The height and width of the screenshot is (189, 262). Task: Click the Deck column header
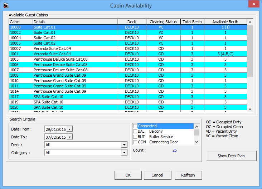click(132, 22)
